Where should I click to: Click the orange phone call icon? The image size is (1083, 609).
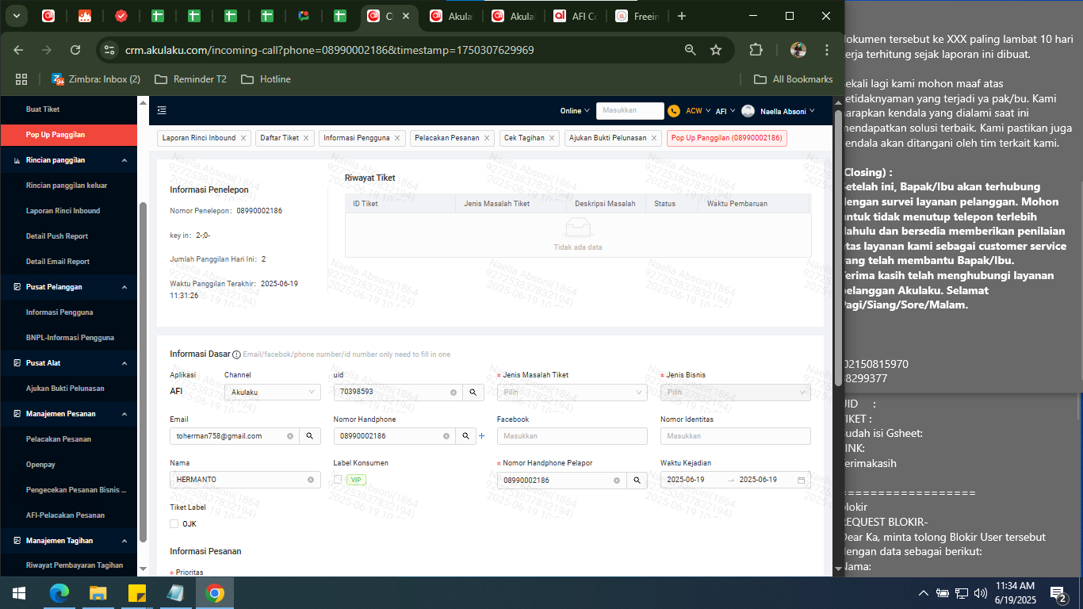(674, 111)
